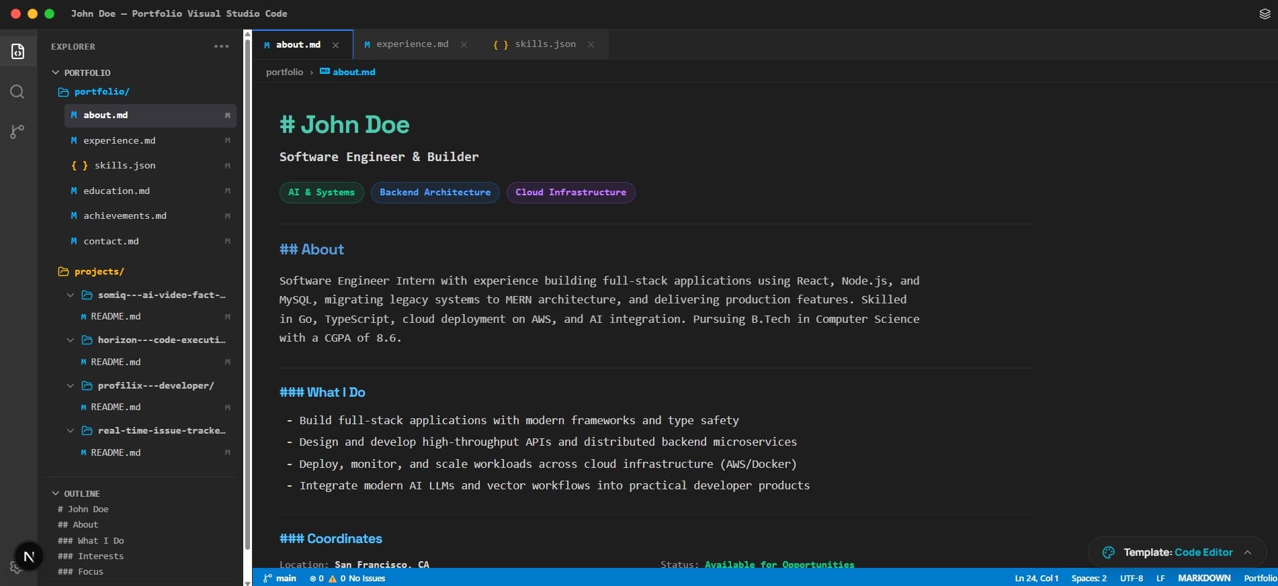Collapse the profilix---developer folder
Viewport: 1278px width, 586px height.
point(70,385)
